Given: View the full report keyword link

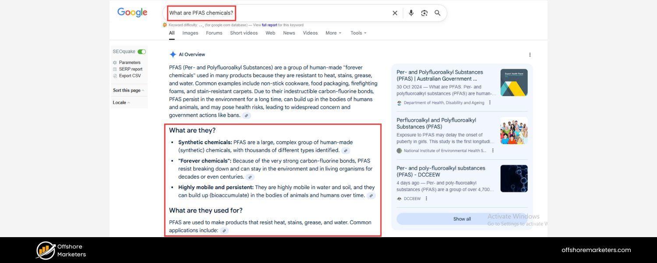Looking at the screenshot, I should point(269,25).
